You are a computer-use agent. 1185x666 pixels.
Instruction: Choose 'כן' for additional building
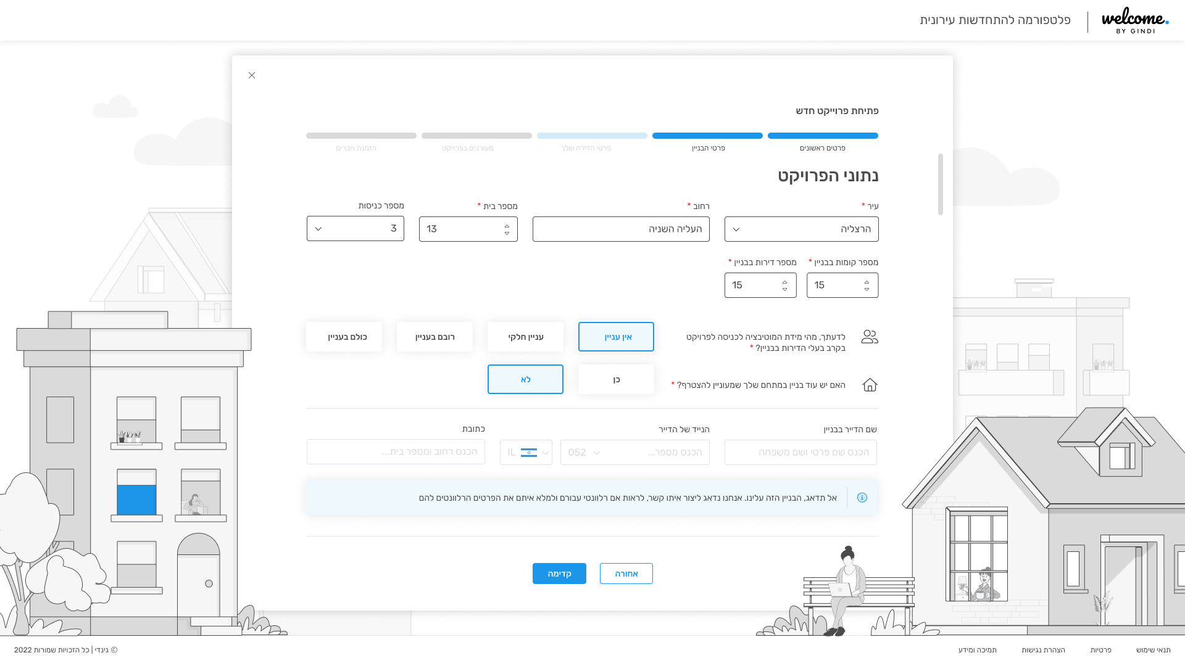click(616, 379)
